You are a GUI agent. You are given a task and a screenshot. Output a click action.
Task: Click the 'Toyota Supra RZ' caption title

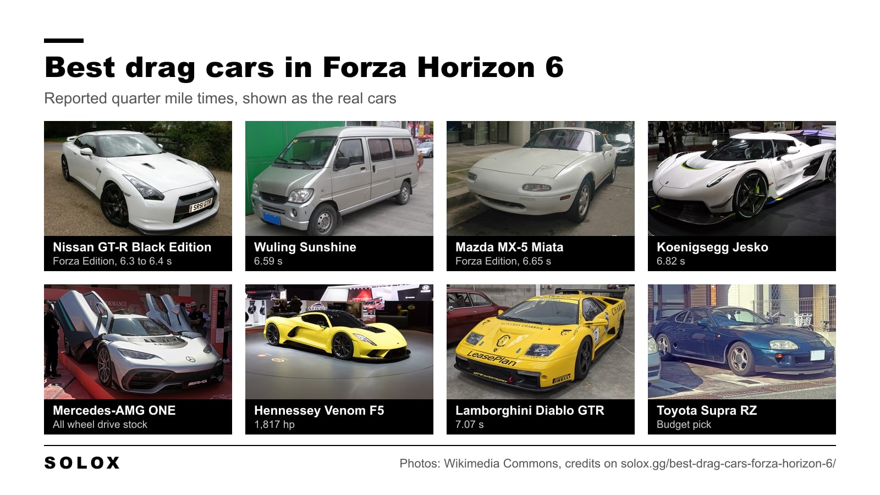pyautogui.click(x=707, y=410)
